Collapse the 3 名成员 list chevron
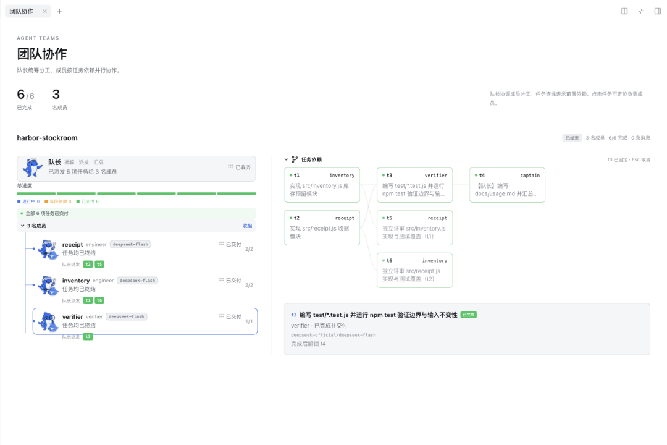 click(x=23, y=226)
